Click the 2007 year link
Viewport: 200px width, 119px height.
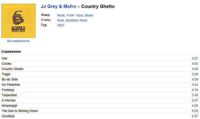(61, 25)
